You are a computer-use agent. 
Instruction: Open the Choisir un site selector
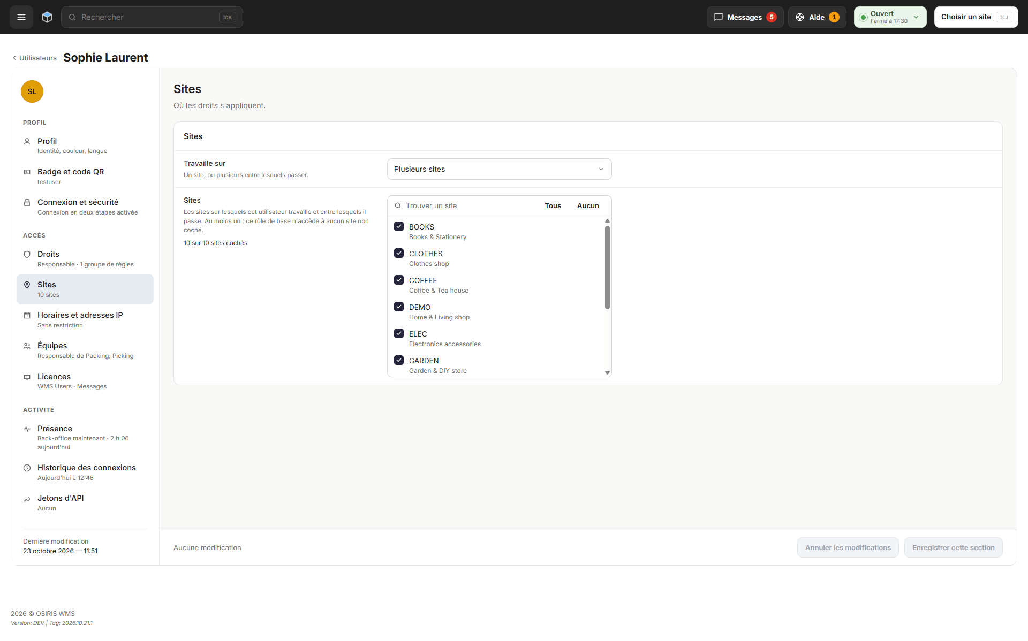click(x=976, y=17)
